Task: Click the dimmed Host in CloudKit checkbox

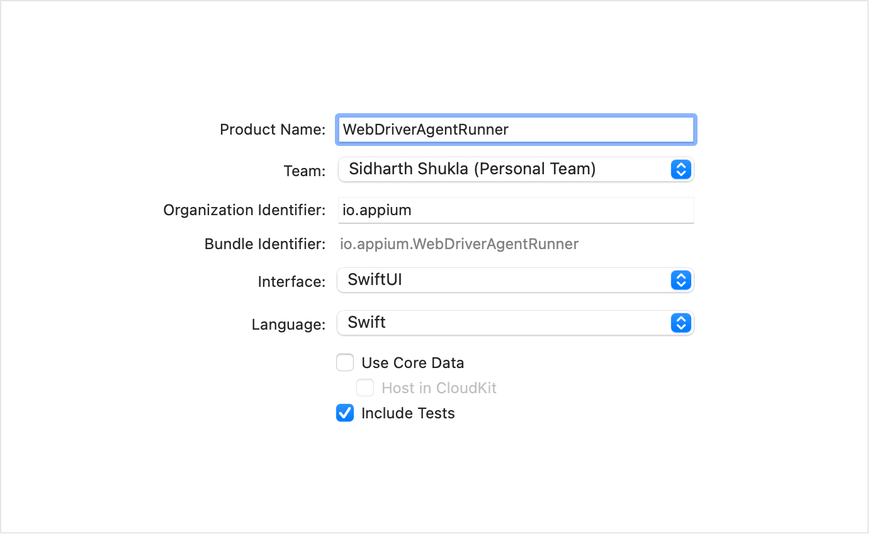Action: [x=365, y=388]
